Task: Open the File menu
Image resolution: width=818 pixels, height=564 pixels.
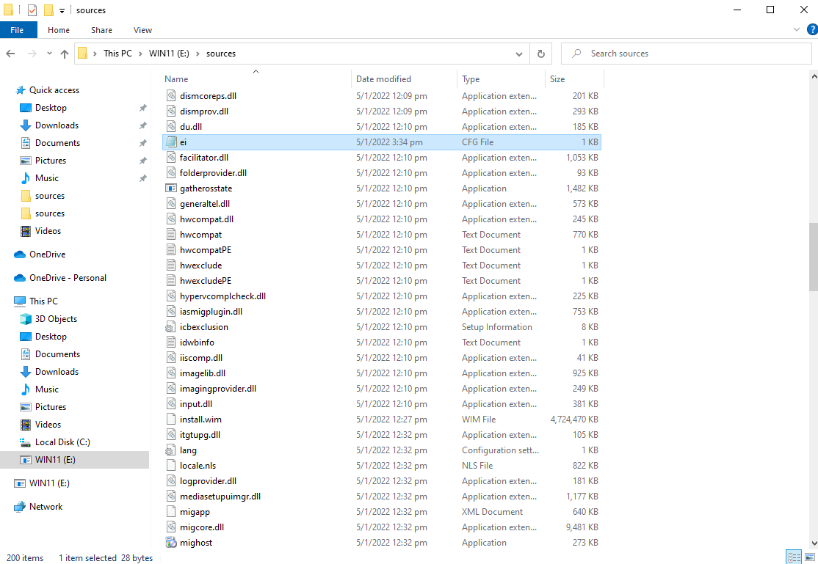Action: click(x=17, y=30)
